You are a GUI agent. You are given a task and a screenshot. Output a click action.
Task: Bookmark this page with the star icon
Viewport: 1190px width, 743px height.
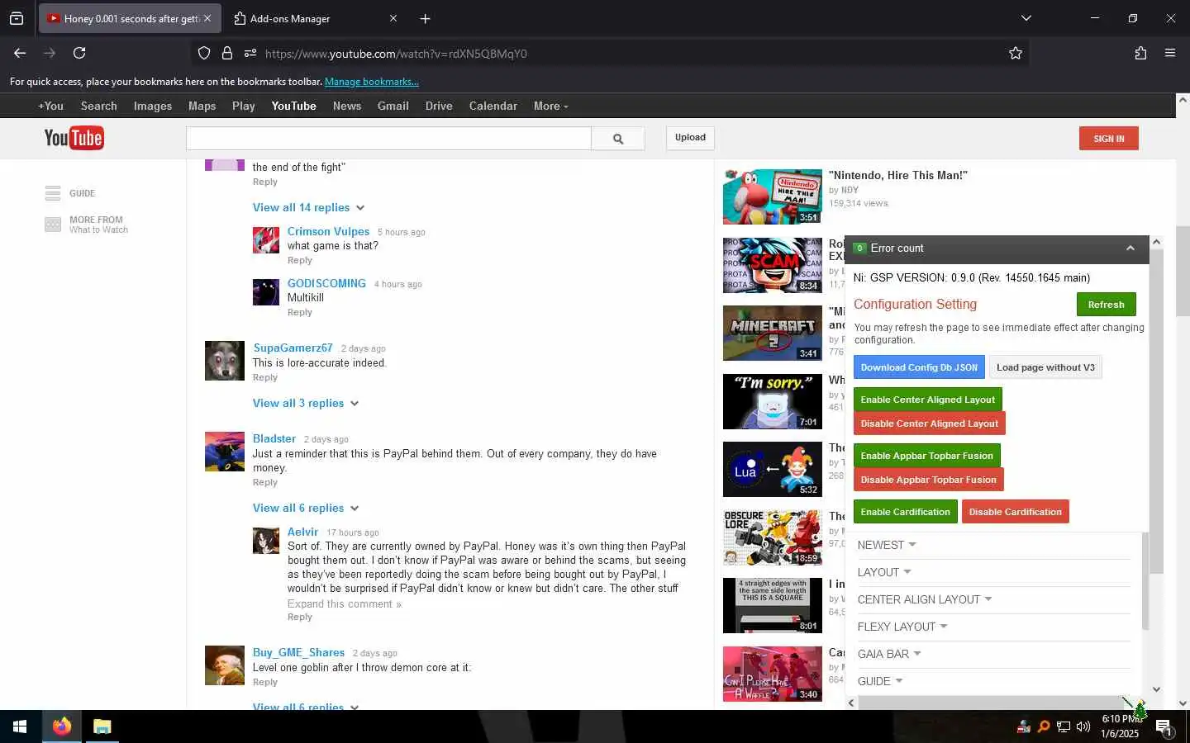tap(1016, 54)
